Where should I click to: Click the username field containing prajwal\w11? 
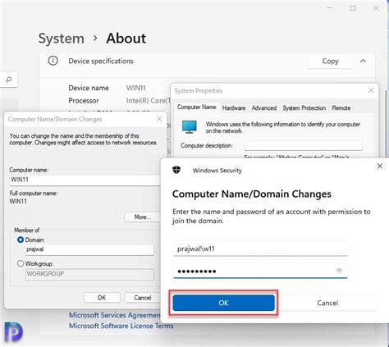tap(260, 249)
